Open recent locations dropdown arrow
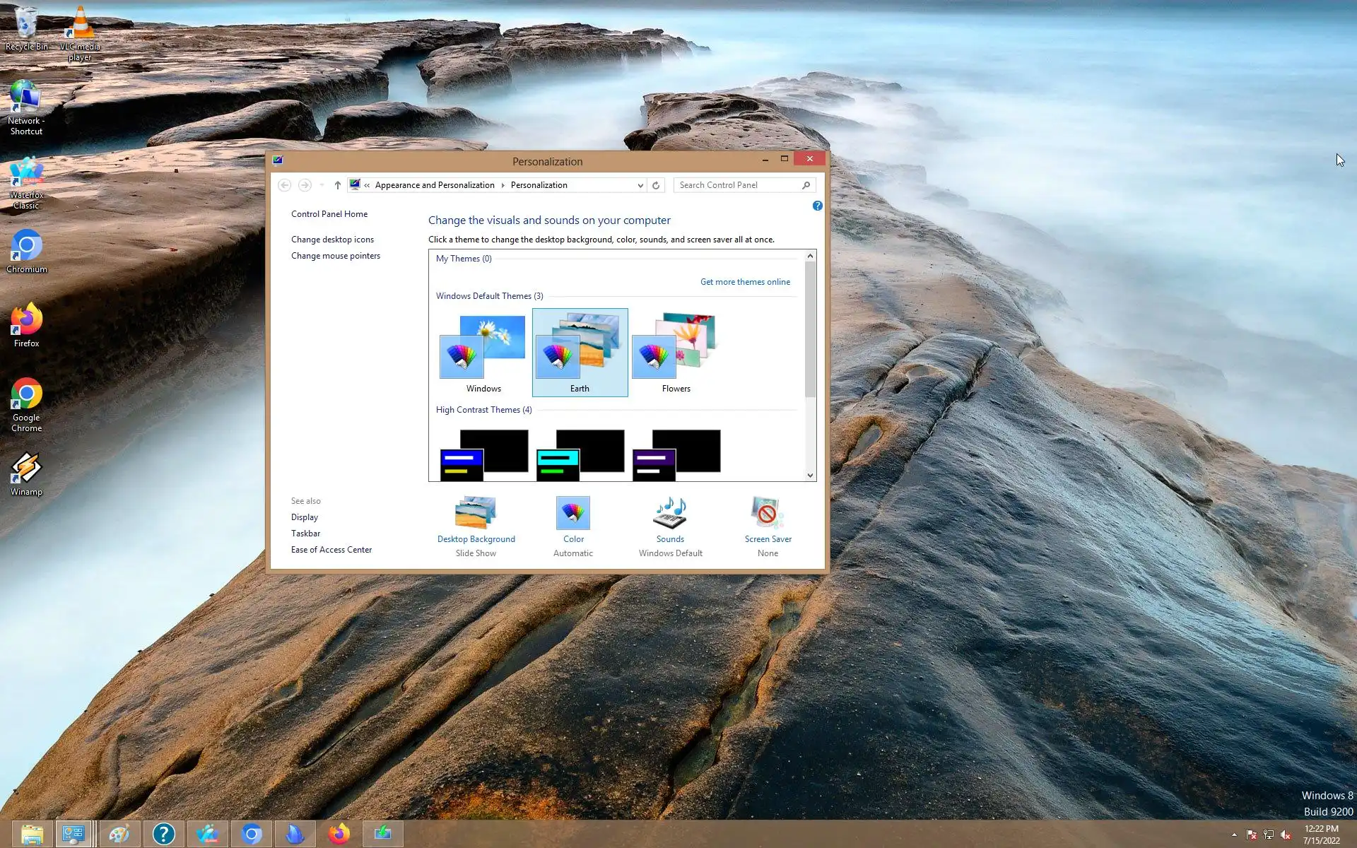 pos(322,185)
